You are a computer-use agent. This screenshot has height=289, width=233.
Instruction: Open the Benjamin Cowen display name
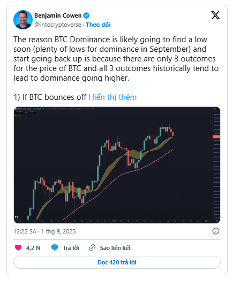58,15
